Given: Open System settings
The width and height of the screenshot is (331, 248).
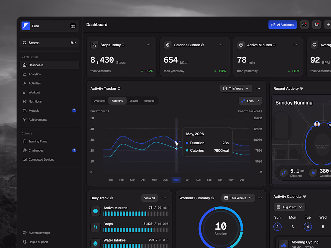Looking at the screenshot, I should tap(49, 233).
